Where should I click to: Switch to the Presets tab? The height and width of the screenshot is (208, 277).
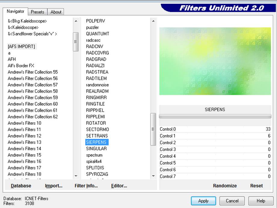(x=38, y=12)
